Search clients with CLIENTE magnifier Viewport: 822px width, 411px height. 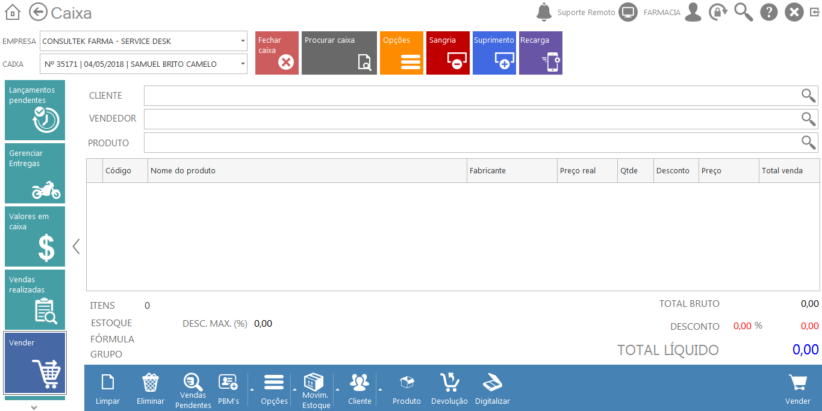808,96
